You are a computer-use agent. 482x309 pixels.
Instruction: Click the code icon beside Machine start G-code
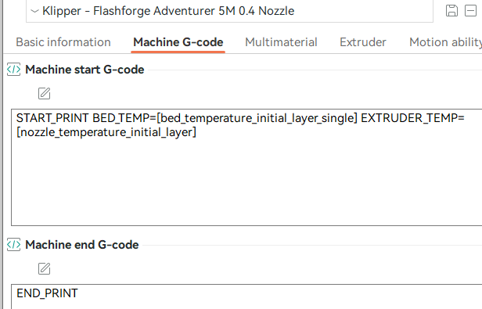coord(13,70)
